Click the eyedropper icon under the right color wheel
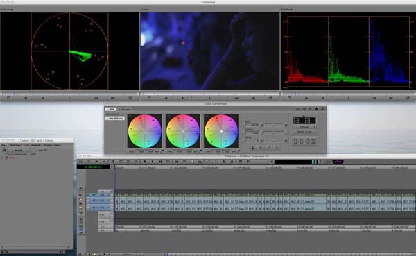Image resolution: width=416 pixels, height=256 pixels. 239,151
